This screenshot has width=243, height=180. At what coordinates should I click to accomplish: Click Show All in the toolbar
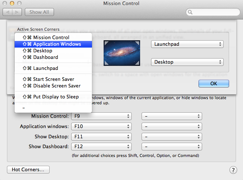coord(39,12)
